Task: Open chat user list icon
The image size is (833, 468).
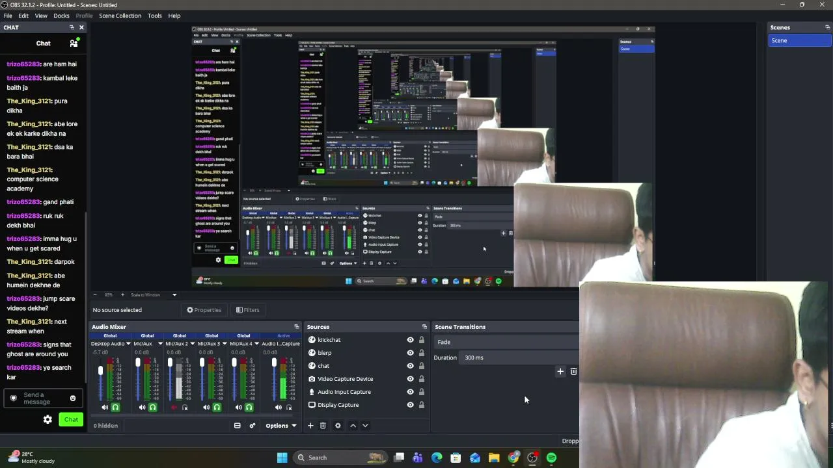Action: point(74,43)
